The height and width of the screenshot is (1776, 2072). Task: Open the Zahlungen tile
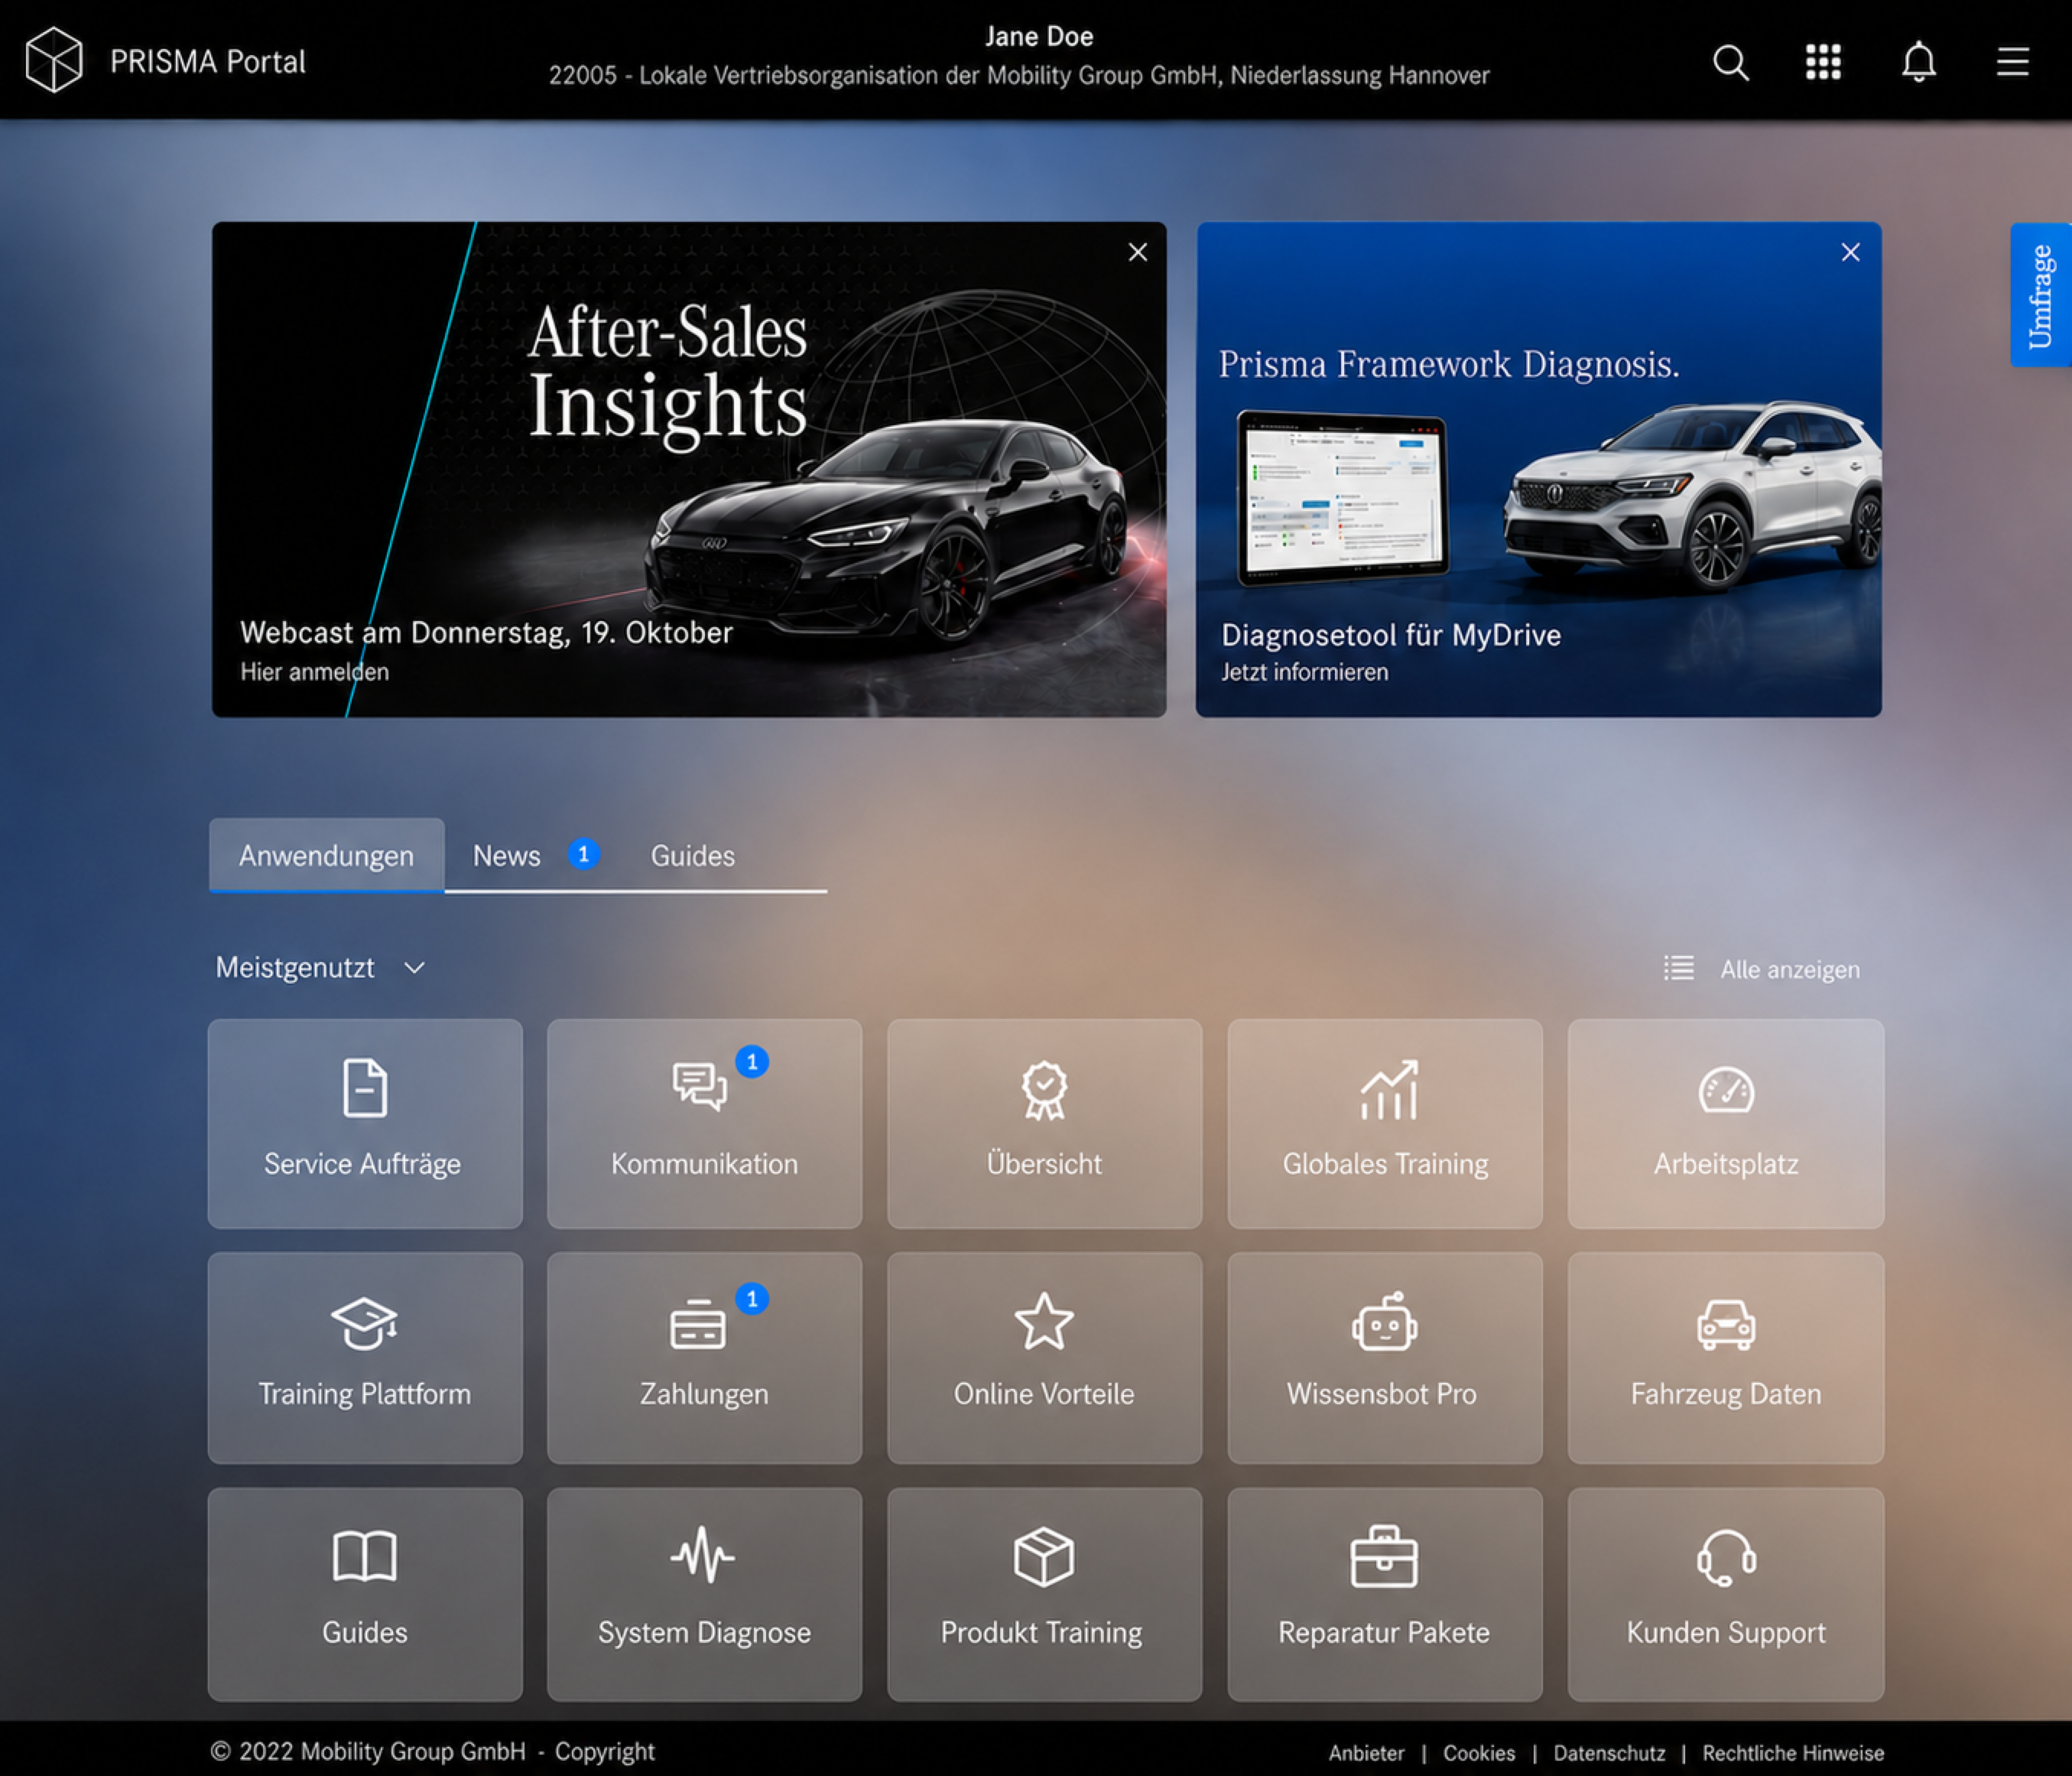click(704, 1358)
